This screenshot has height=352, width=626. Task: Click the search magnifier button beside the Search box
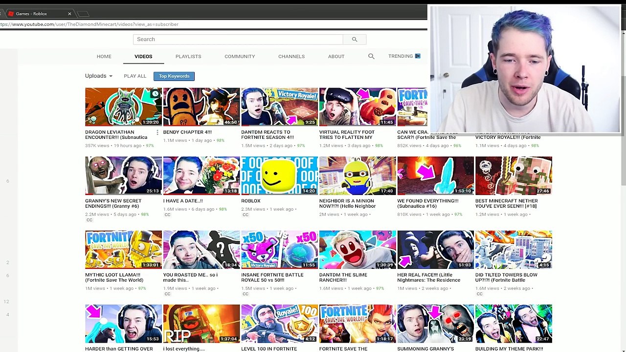coord(355,39)
